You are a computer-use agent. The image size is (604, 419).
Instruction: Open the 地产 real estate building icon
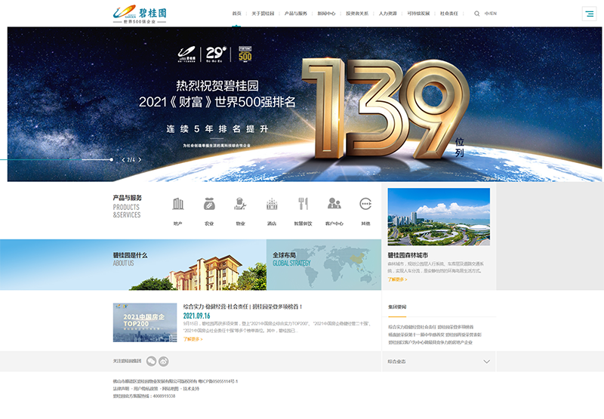178,204
